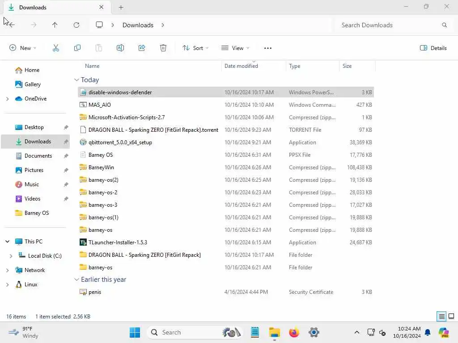Click the penis security certificate icon
The image size is (458, 343).
coord(83,292)
